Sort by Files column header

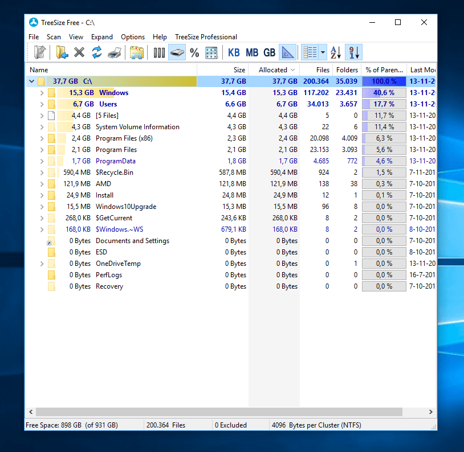tap(316, 70)
